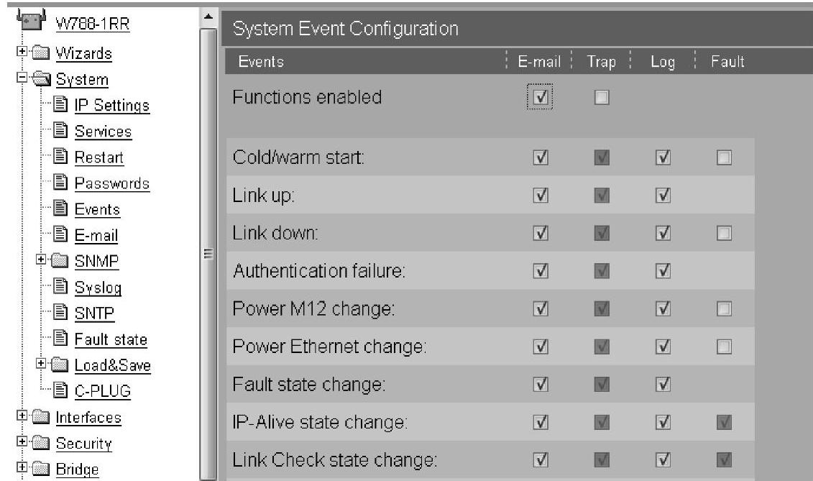Uncheck Link down Log checkbox
Screen dimensions: 813x481
pyautogui.click(x=663, y=233)
